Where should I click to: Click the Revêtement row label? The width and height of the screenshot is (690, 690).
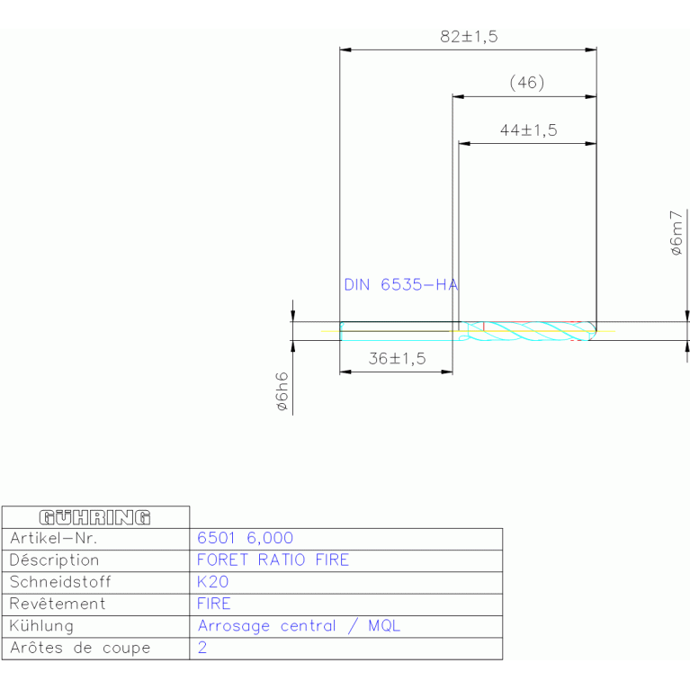[58, 604]
